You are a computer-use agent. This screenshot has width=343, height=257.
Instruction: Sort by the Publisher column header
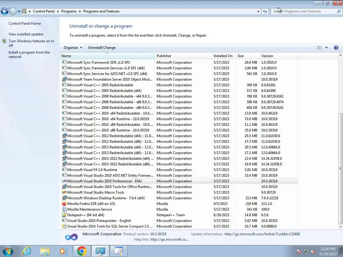point(183,56)
